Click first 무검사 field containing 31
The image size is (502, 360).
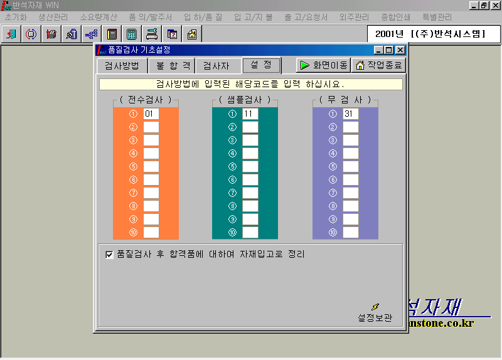(x=350, y=114)
